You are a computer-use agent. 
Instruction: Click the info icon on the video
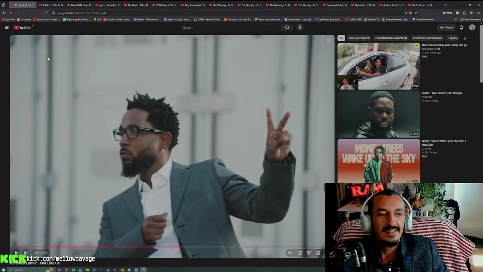[x=329, y=40]
